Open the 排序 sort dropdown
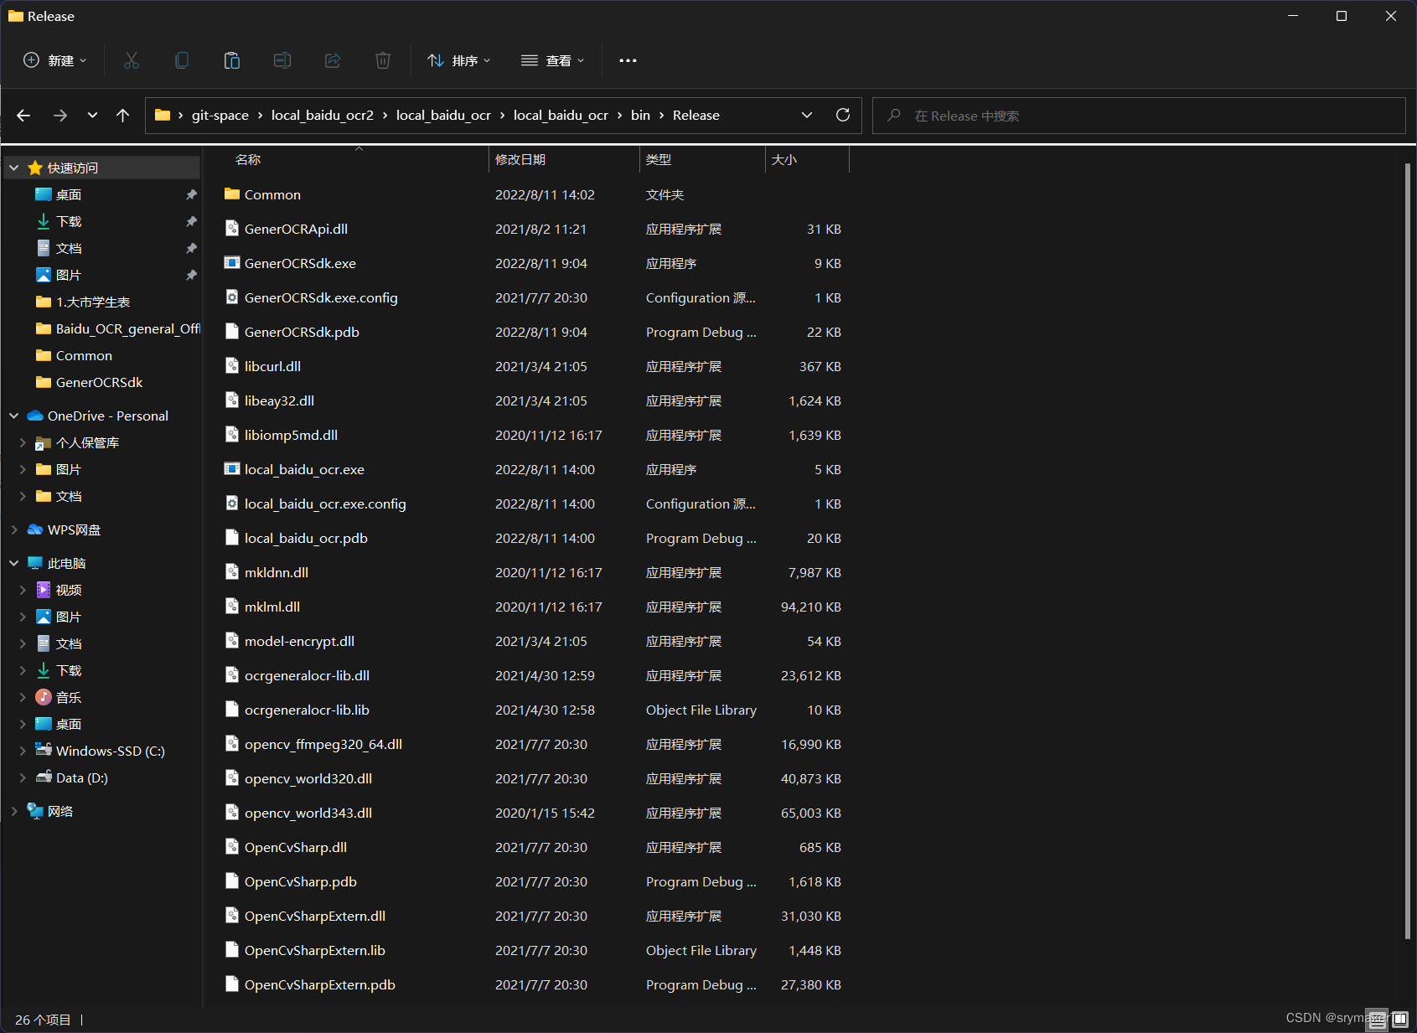 coord(459,60)
